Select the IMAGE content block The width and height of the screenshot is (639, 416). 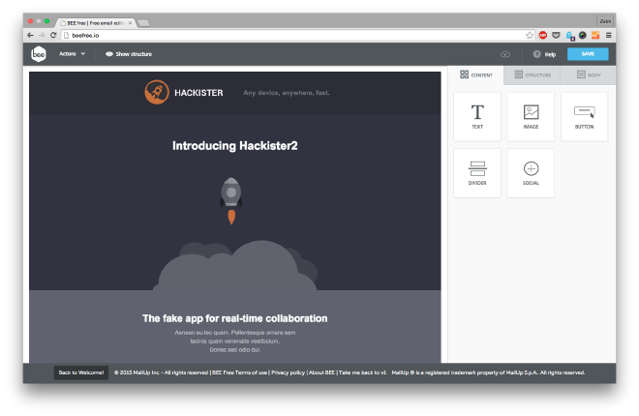tap(531, 117)
